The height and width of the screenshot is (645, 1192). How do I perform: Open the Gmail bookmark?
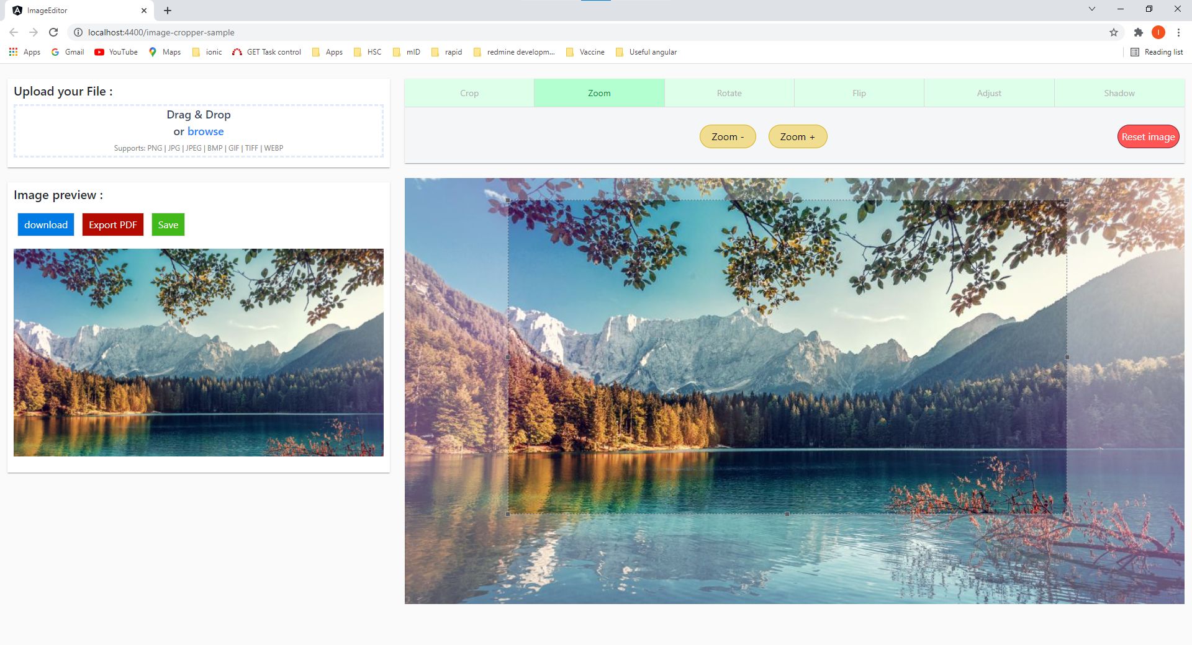click(68, 52)
